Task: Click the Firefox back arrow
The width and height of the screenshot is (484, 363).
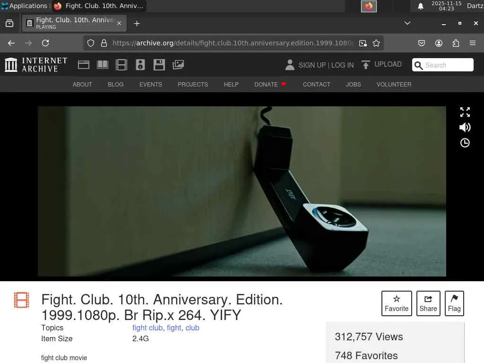Action: tap(11, 43)
